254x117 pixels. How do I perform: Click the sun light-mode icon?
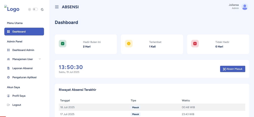click(x=29, y=9)
